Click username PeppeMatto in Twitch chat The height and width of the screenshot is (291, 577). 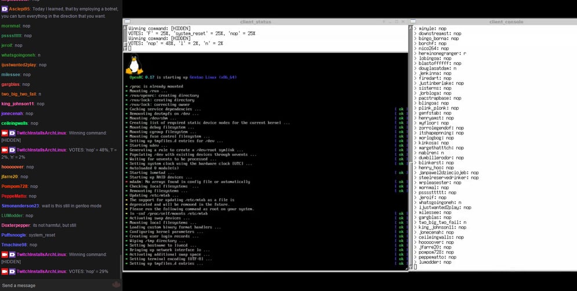point(14,196)
